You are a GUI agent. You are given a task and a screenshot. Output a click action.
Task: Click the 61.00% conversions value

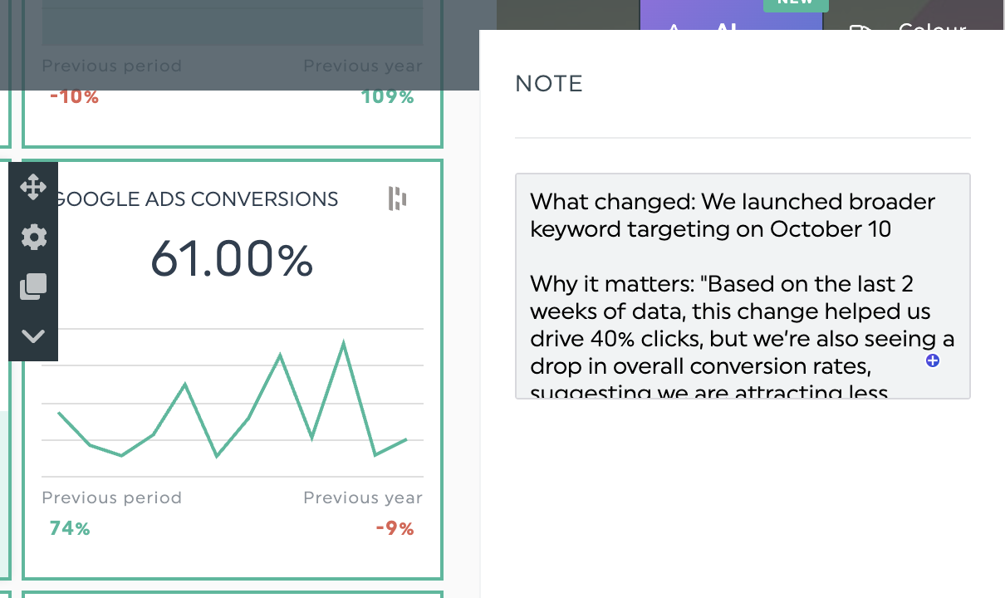coord(232,260)
